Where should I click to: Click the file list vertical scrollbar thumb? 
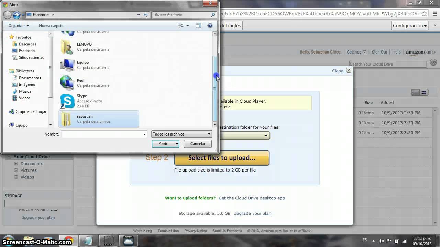215,89
